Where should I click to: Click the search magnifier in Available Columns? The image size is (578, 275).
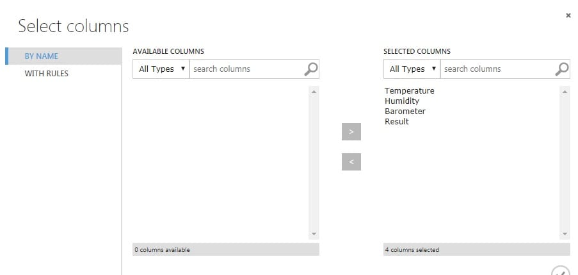tap(311, 69)
